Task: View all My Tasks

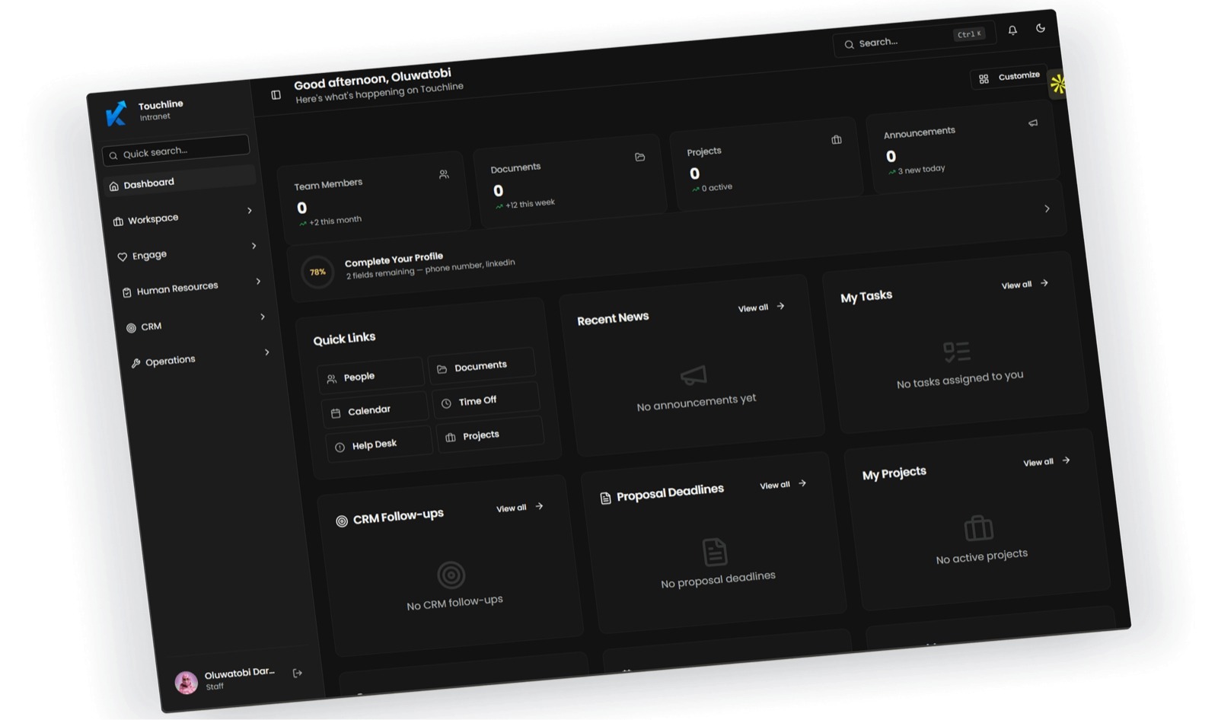Action: pos(1025,284)
